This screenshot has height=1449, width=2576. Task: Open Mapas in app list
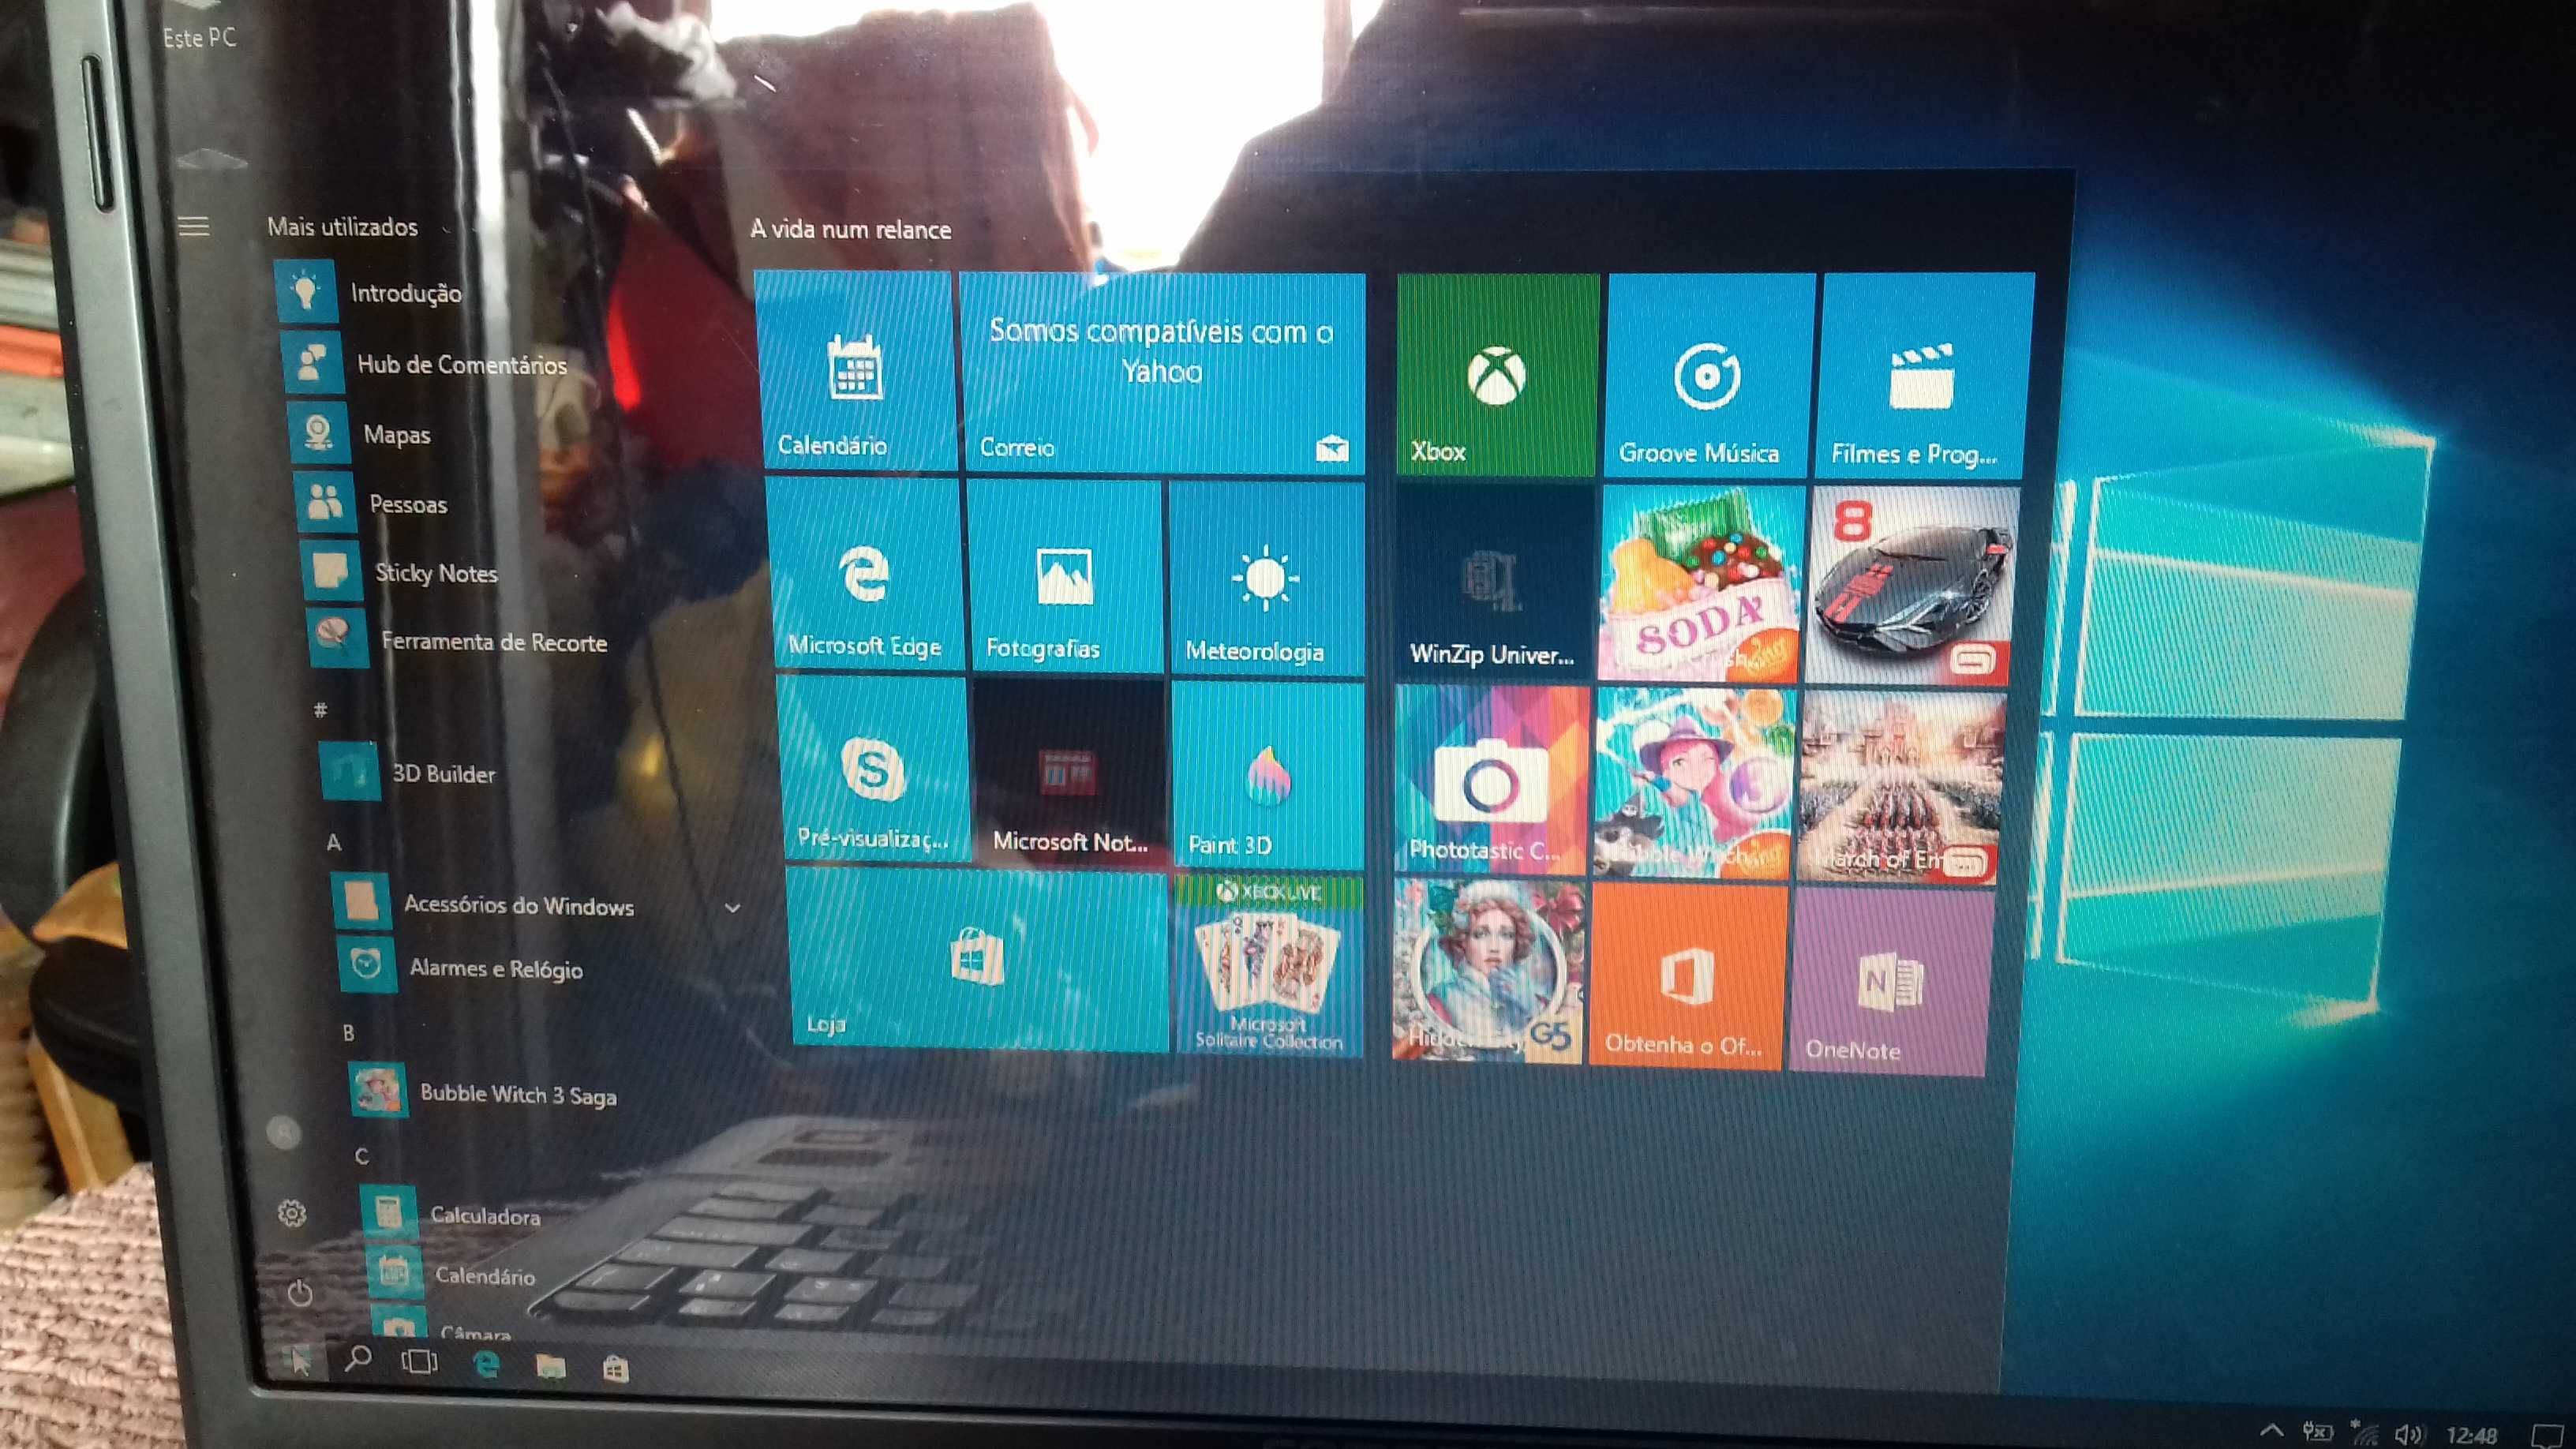(360, 433)
